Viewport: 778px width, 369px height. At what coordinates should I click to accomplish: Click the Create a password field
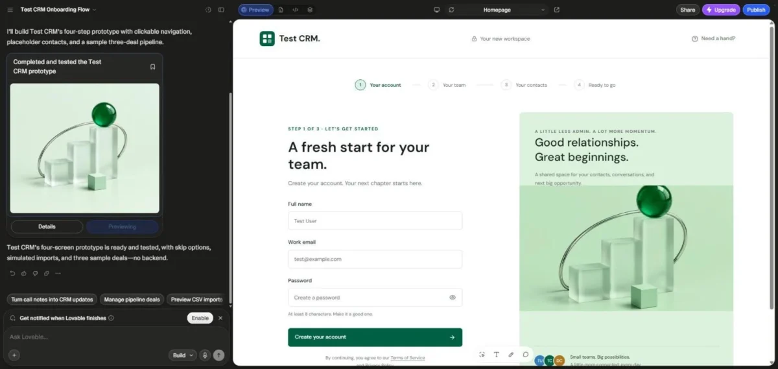(x=375, y=298)
